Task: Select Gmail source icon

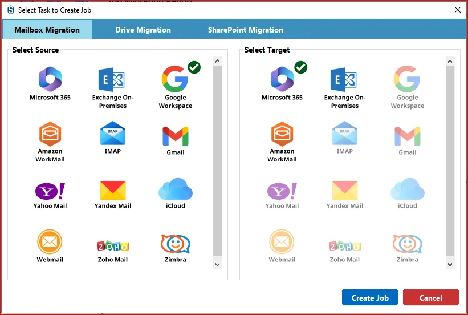Action: 176,136
